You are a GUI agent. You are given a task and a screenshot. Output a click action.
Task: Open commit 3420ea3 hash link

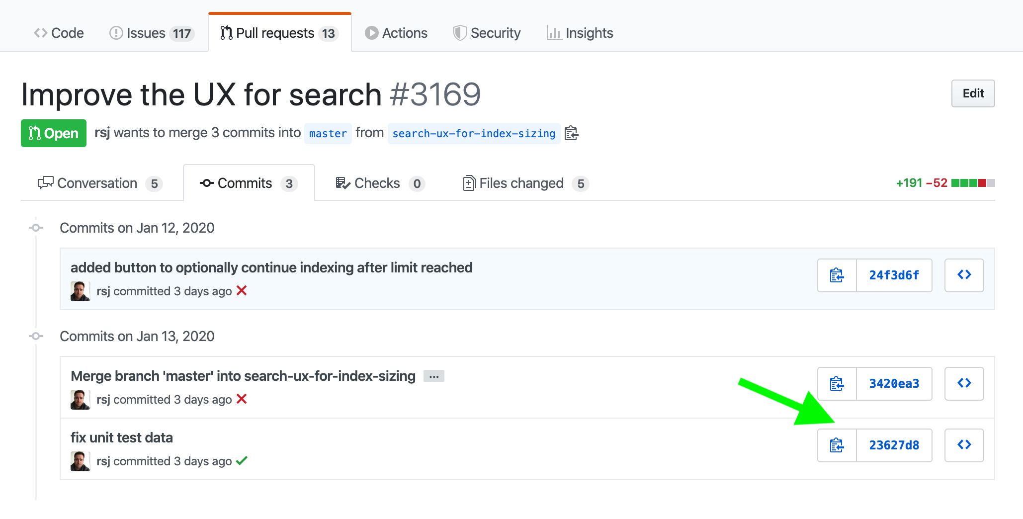click(894, 383)
